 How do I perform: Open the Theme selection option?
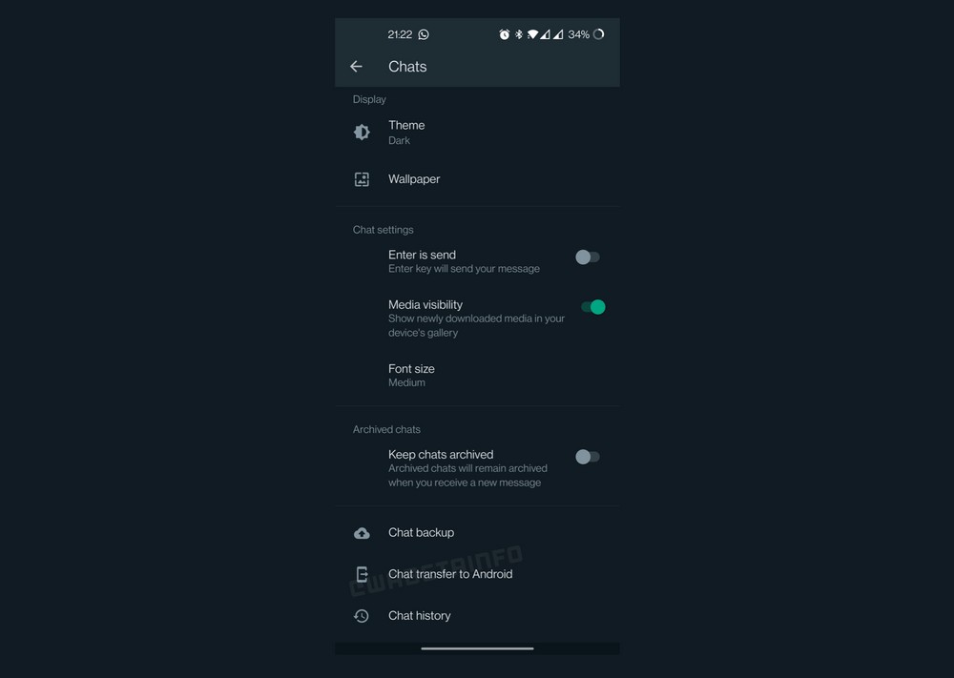coord(406,132)
